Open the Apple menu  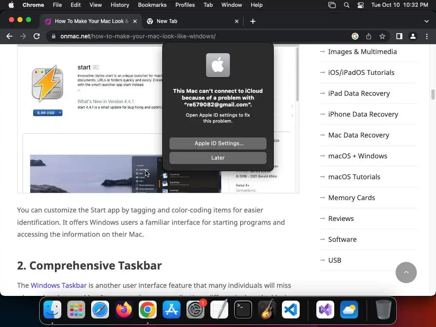[11, 5]
